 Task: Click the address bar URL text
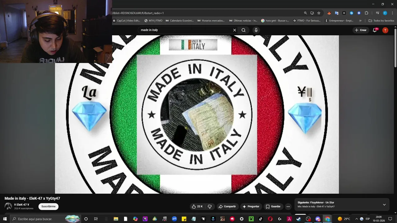(138, 13)
